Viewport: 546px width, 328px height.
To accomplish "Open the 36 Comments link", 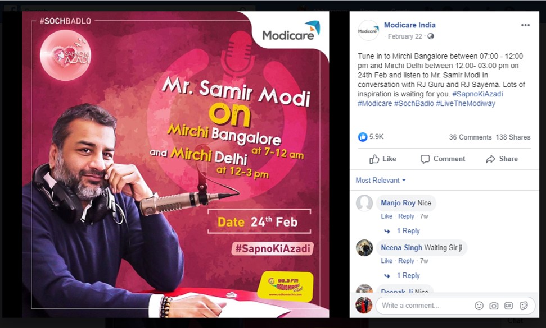I will [470, 137].
